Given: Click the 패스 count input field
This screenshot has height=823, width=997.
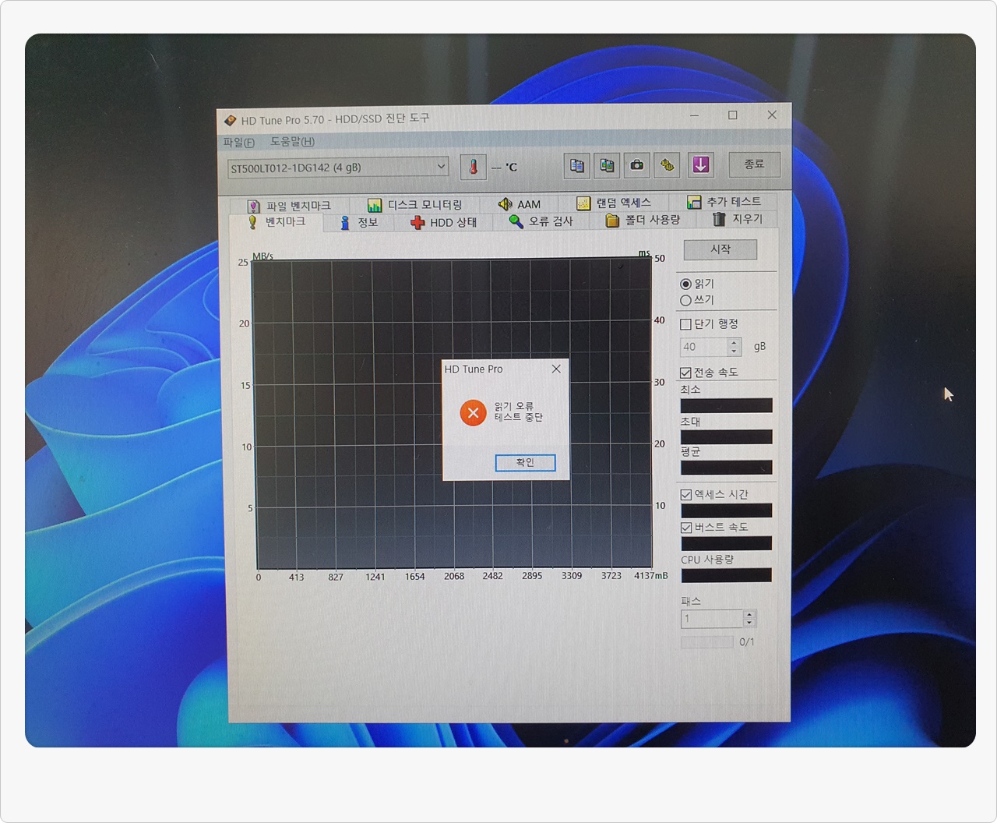Looking at the screenshot, I should point(712,619).
